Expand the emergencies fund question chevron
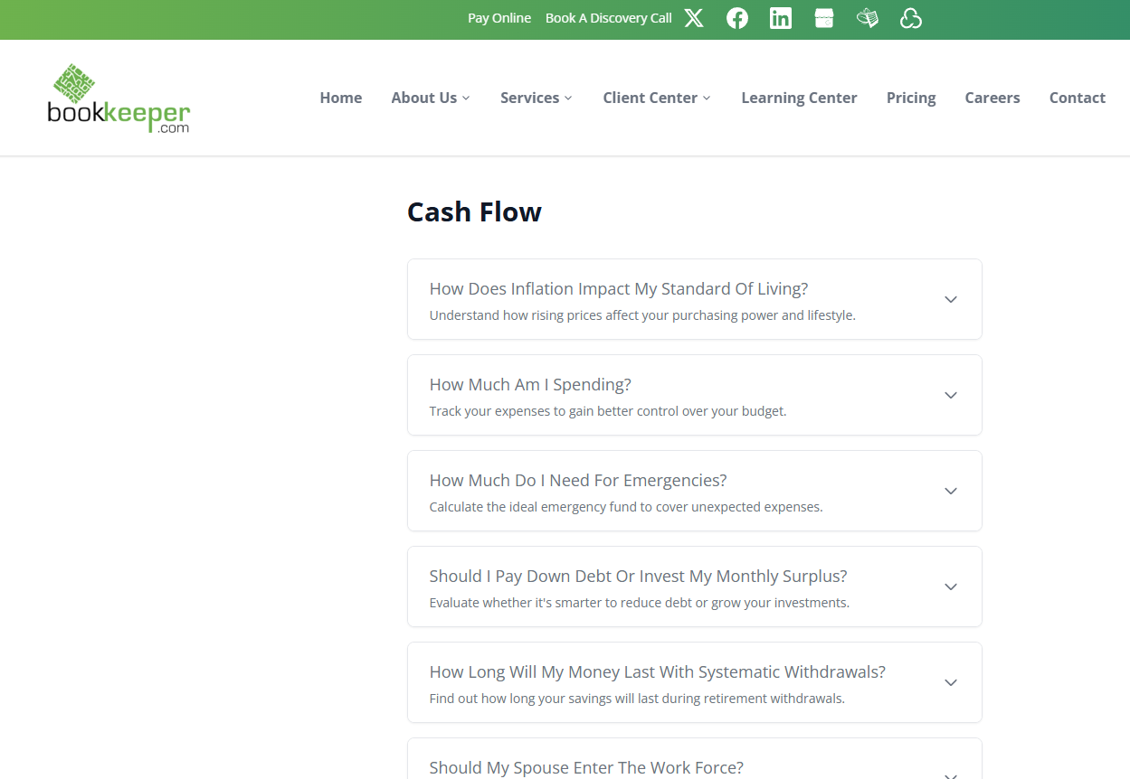This screenshot has width=1130, height=779. [951, 491]
